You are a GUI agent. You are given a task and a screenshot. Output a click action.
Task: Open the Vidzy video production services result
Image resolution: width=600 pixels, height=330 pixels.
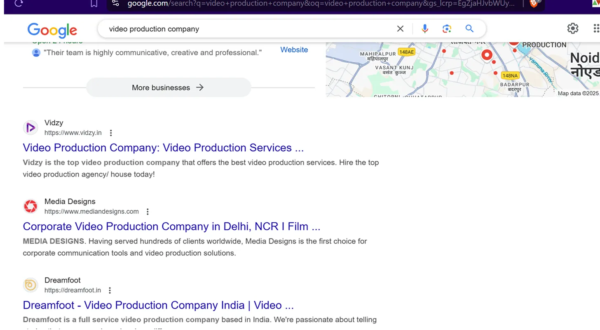[x=164, y=147]
